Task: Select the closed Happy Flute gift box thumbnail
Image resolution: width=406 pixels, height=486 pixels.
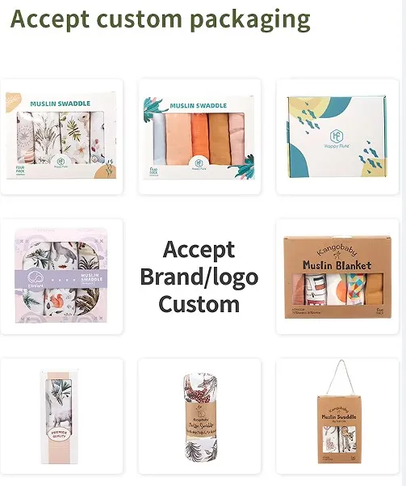Action: point(337,137)
